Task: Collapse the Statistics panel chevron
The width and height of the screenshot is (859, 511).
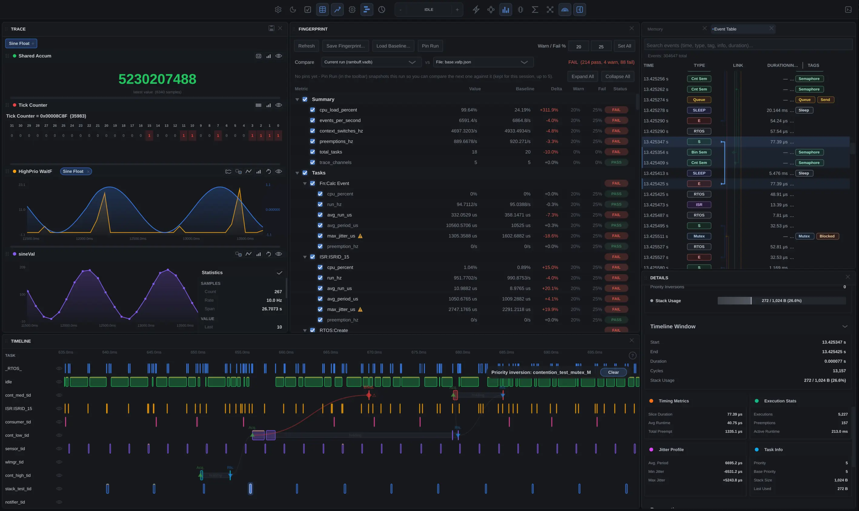Action: tap(280, 273)
